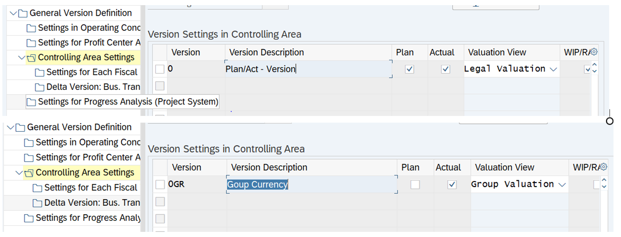This screenshot has width=621, height=237.
Task: Click folder icon of Delta Version in lower tree
Action: coord(37,203)
